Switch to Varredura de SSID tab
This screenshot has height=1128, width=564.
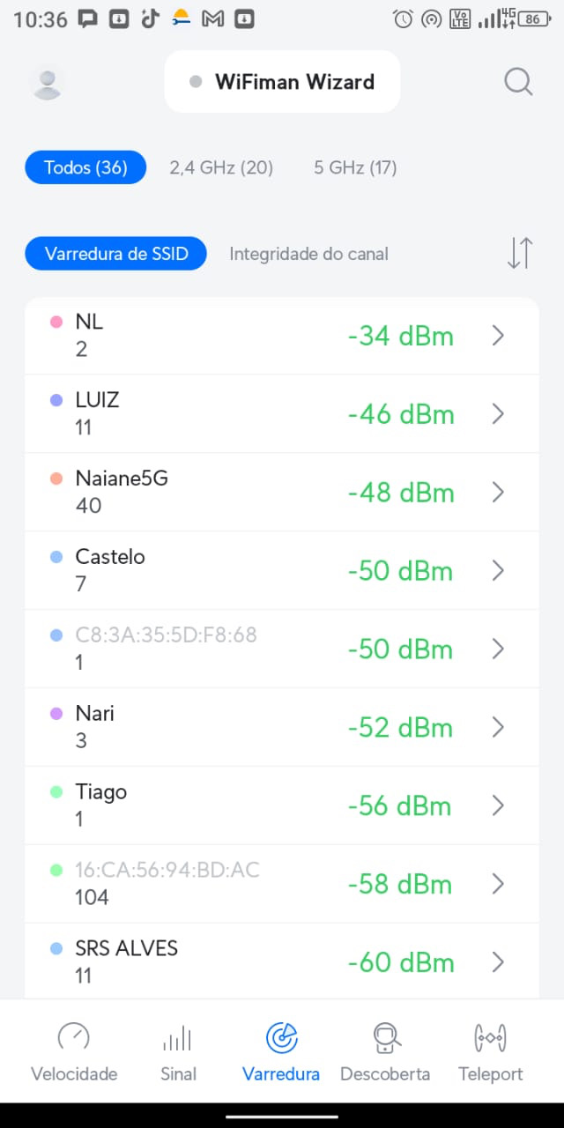pyautogui.click(x=116, y=254)
